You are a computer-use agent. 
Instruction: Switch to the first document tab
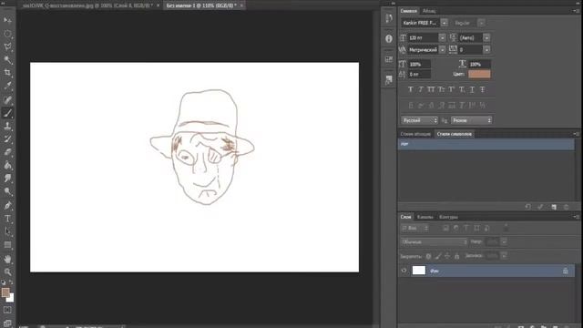(x=87, y=5)
